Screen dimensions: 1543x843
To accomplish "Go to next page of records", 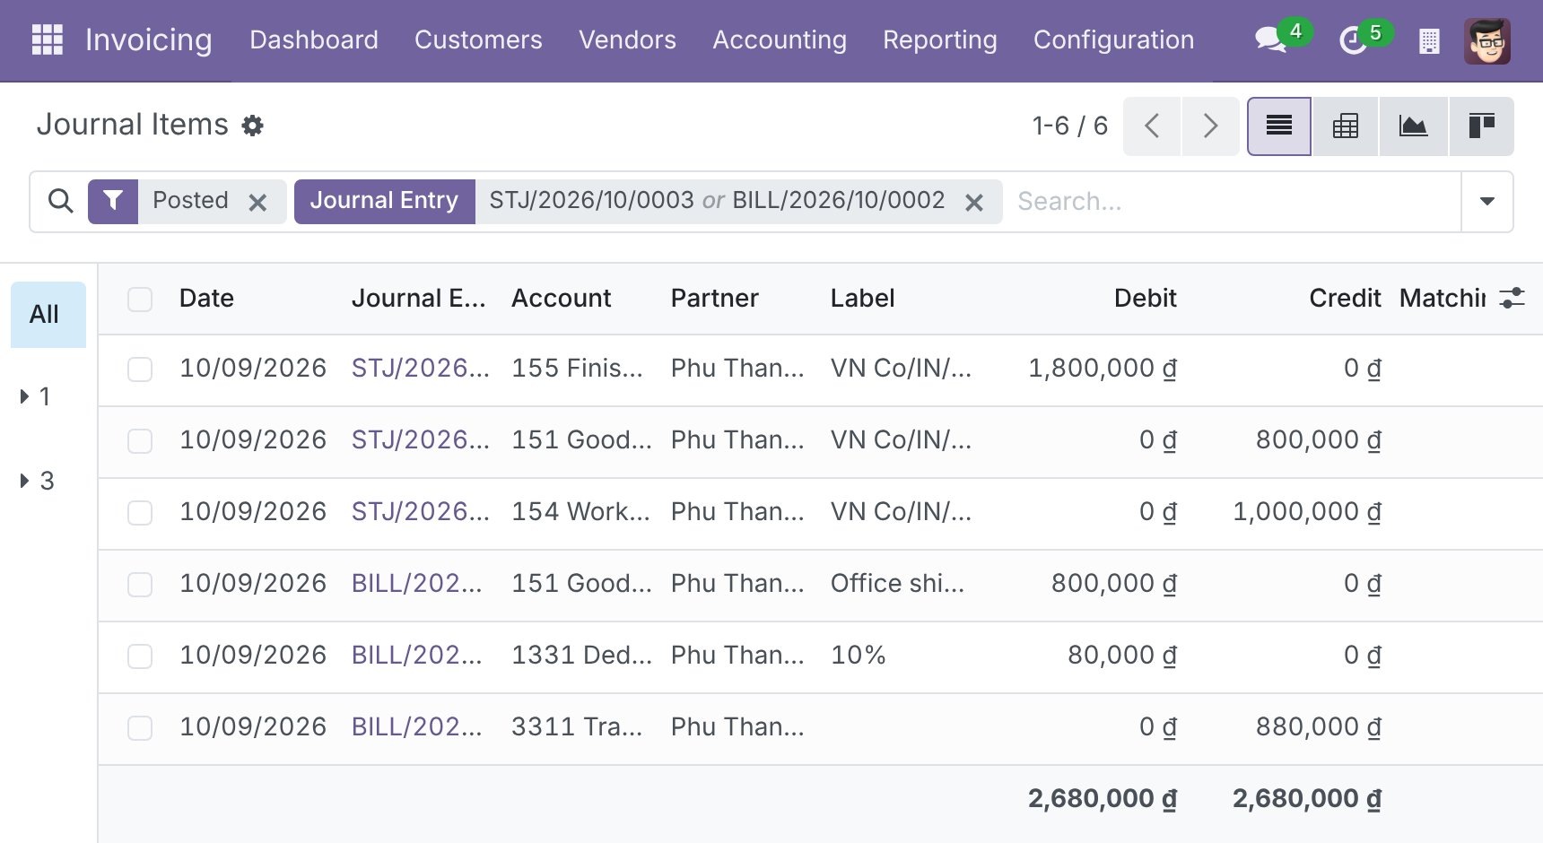I will click(1210, 126).
